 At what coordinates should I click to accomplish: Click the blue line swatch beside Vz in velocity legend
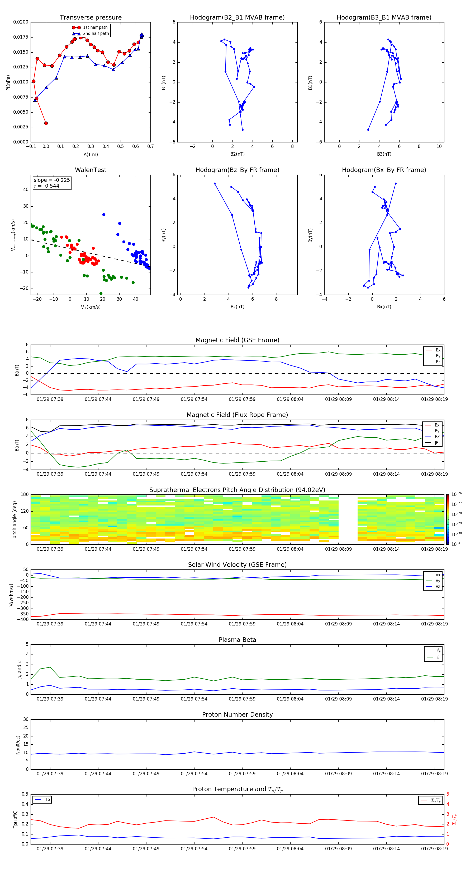429,587
